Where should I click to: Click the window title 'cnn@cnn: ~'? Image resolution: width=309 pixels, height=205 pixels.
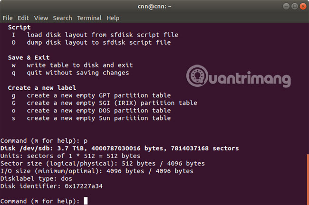(154, 6)
